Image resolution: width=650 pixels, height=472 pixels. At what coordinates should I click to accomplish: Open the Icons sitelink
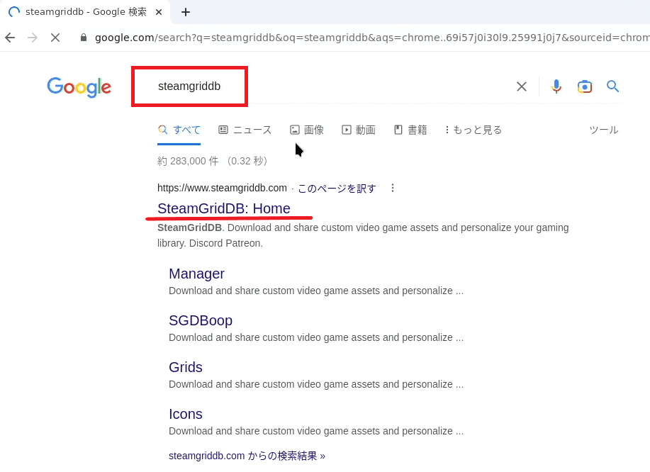point(186,415)
